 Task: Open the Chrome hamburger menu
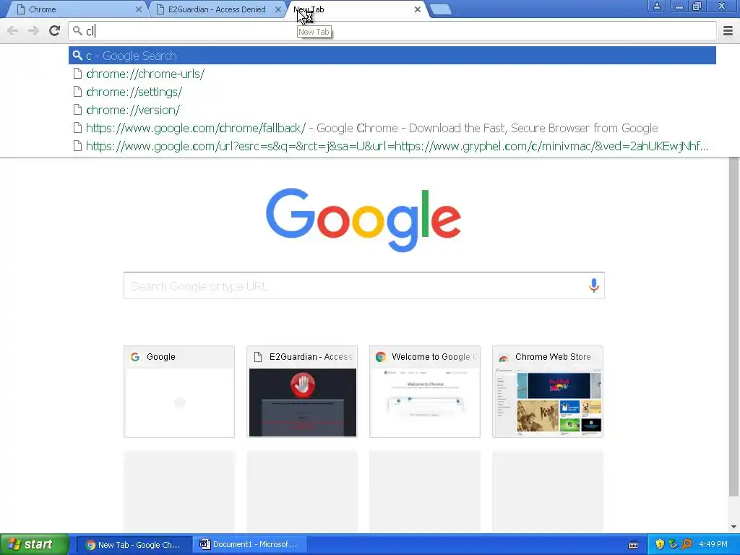point(728,30)
